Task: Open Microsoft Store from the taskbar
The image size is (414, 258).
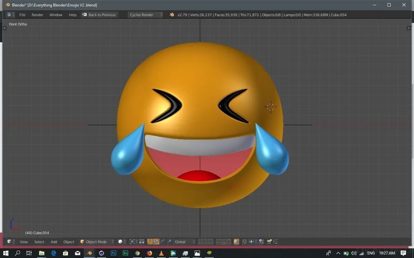Action: point(66,253)
